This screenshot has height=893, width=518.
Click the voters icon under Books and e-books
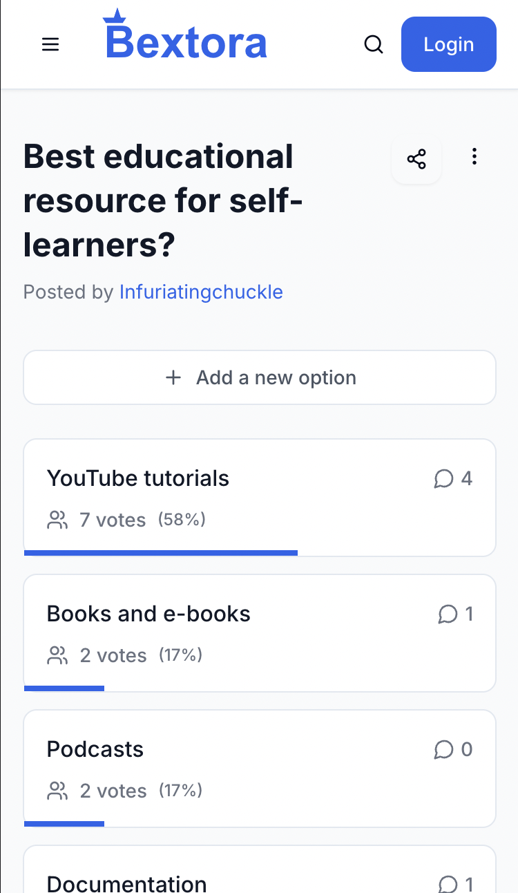(x=57, y=655)
